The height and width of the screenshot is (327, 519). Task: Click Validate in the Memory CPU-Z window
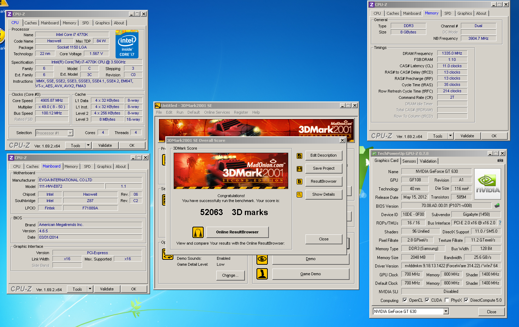pyautogui.click(x=467, y=136)
